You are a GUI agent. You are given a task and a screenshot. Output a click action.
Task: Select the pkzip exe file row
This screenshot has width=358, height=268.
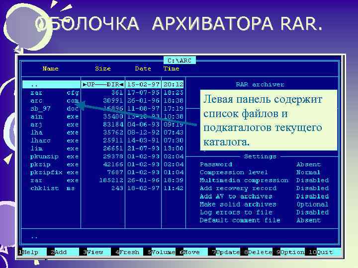coord(103,164)
